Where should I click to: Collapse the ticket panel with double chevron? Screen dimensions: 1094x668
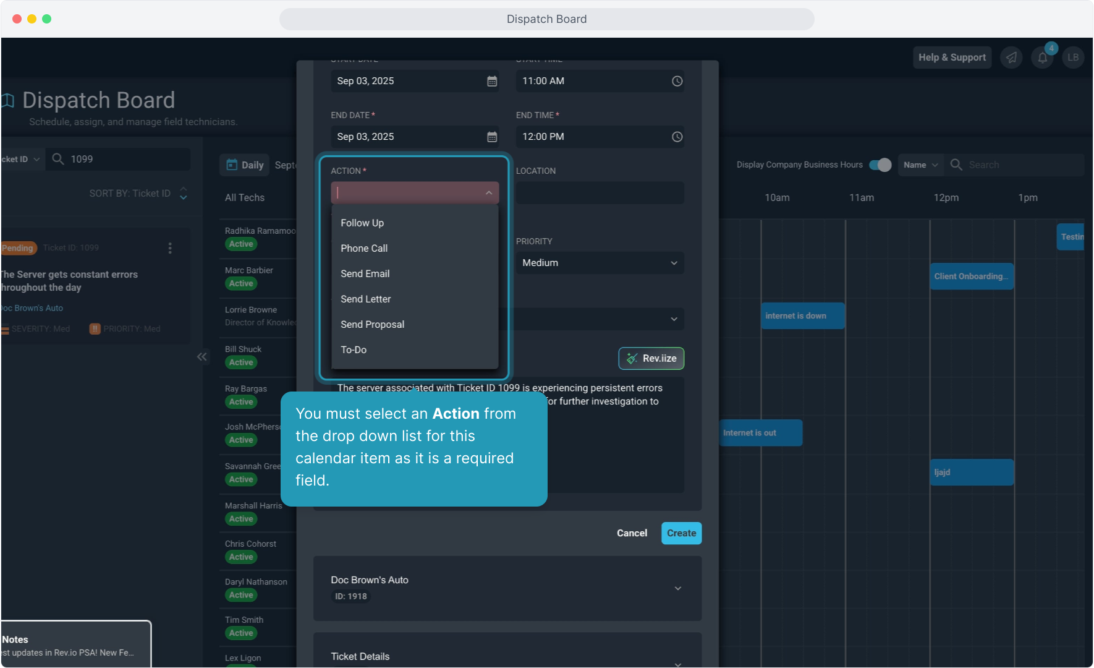tap(201, 357)
